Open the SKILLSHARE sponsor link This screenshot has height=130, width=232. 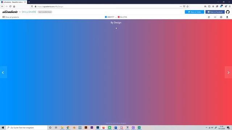29,12
